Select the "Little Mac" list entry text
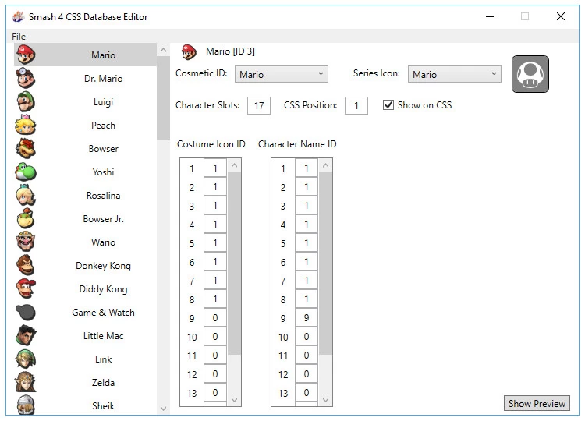Viewport: 585px width, 421px height. [x=103, y=336]
